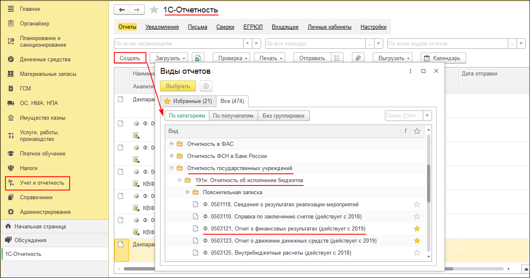Toggle favorite star for Ф. 0503110
Viewport: 530px width, 278px height.
[x=417, y=217]
